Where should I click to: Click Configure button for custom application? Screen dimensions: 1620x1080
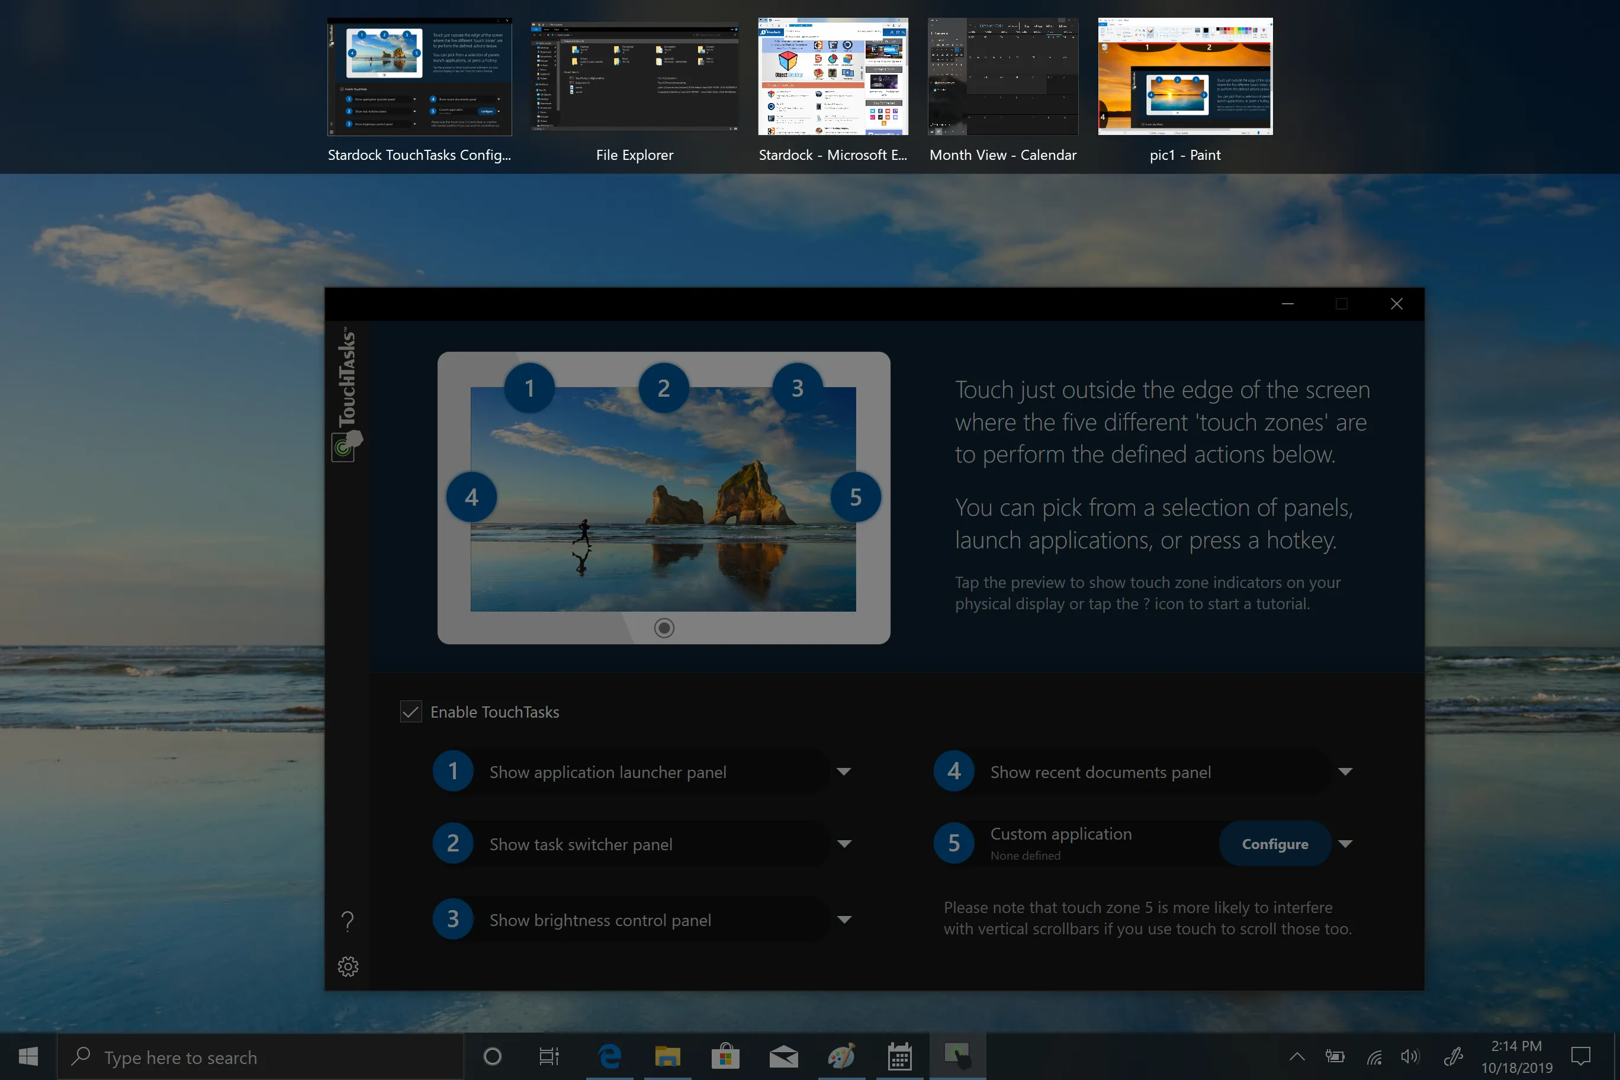click(1275, 844)
